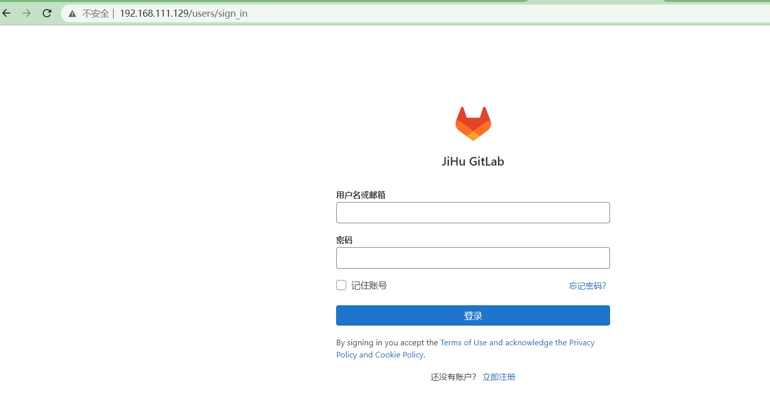770x400 pixels.
Task: Click the 'By signing in you accept the' text
Action: tap(387, 343)
